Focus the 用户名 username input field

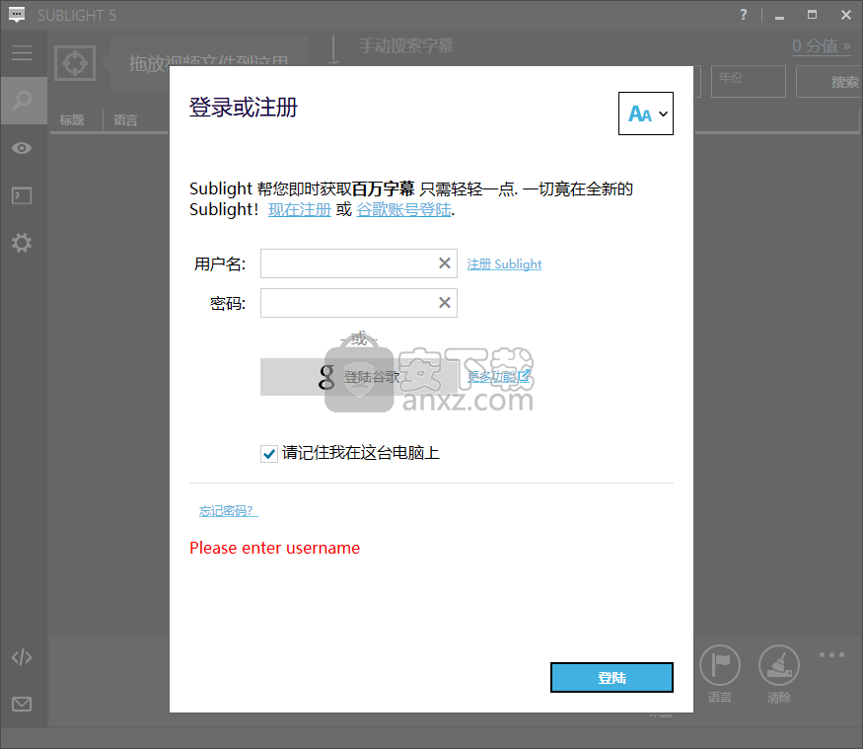click(359, 263)
